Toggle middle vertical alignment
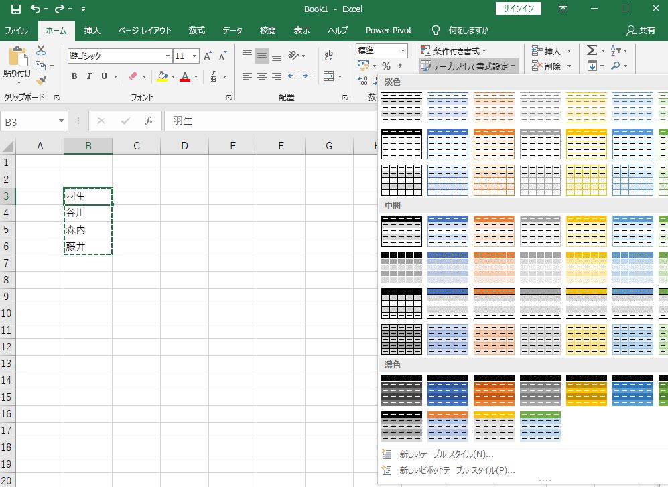668x487 pixels. (262, 55)
